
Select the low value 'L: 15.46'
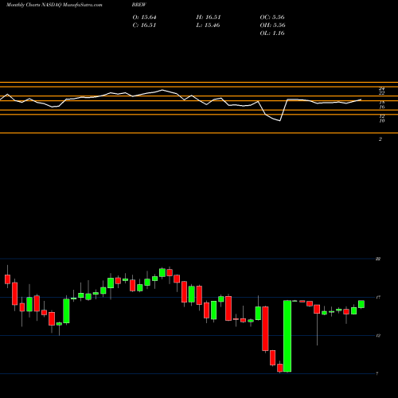click(208, 25)
